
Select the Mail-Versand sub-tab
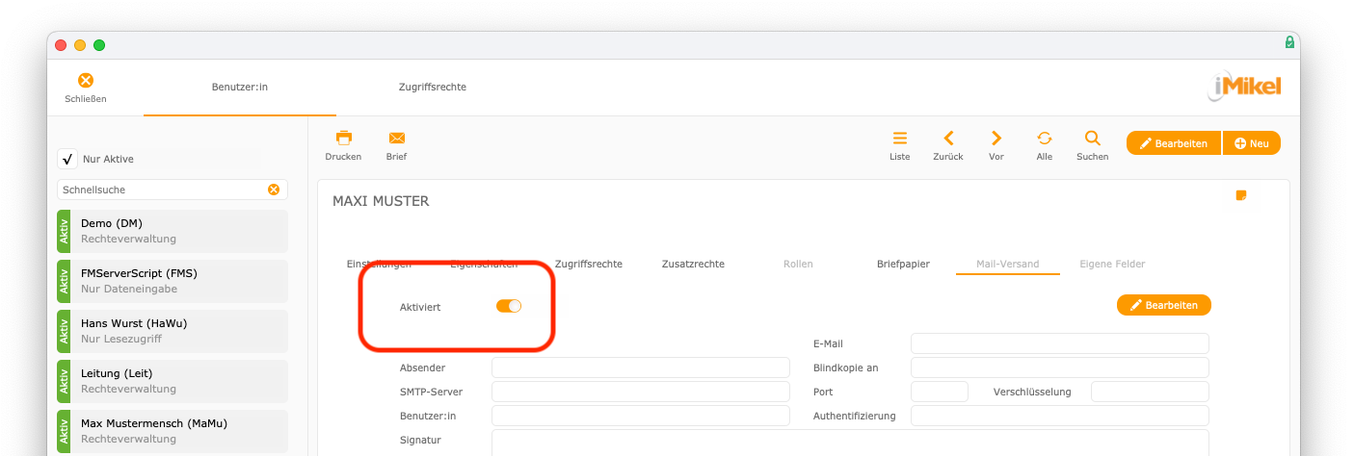pyautogui.click(x=1007, y=264)
